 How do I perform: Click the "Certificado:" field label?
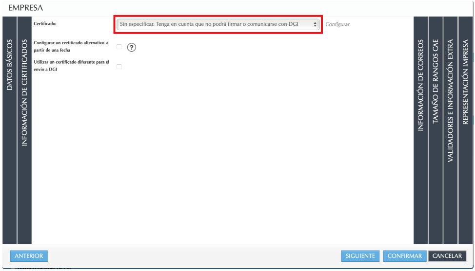tap(45, 23)
